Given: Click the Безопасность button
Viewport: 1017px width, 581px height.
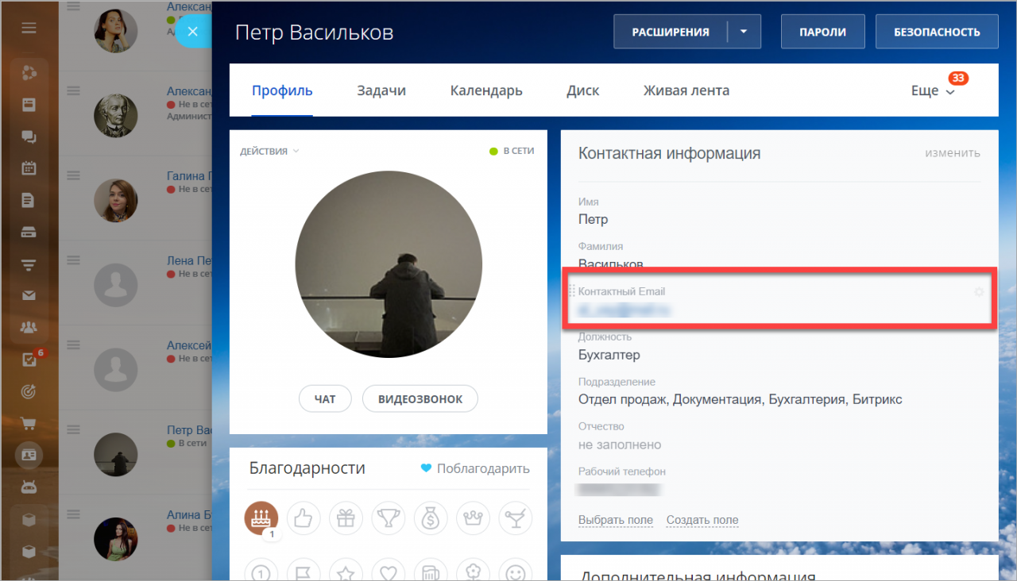Looking at the screenshot, I should pos(937,32).
